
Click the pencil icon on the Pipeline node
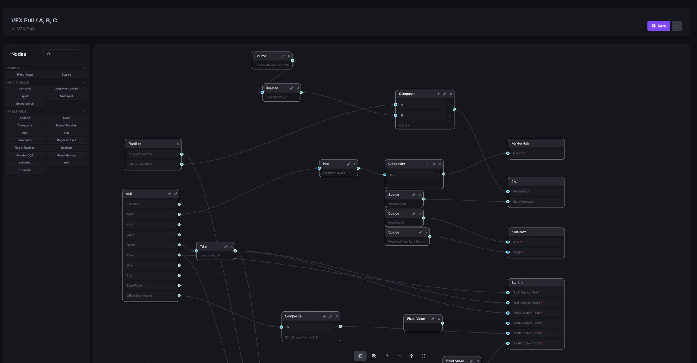[178, 144]
